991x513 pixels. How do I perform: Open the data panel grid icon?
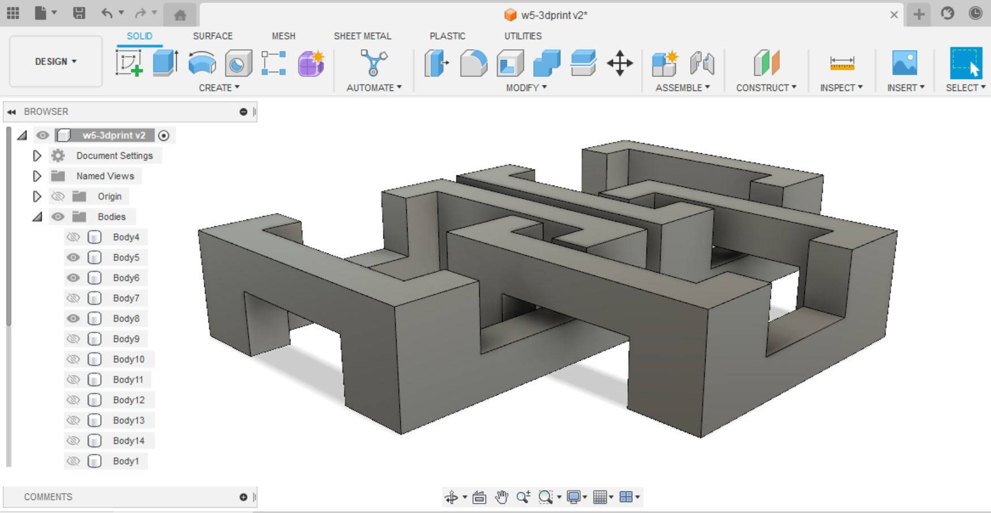[12, 13]
